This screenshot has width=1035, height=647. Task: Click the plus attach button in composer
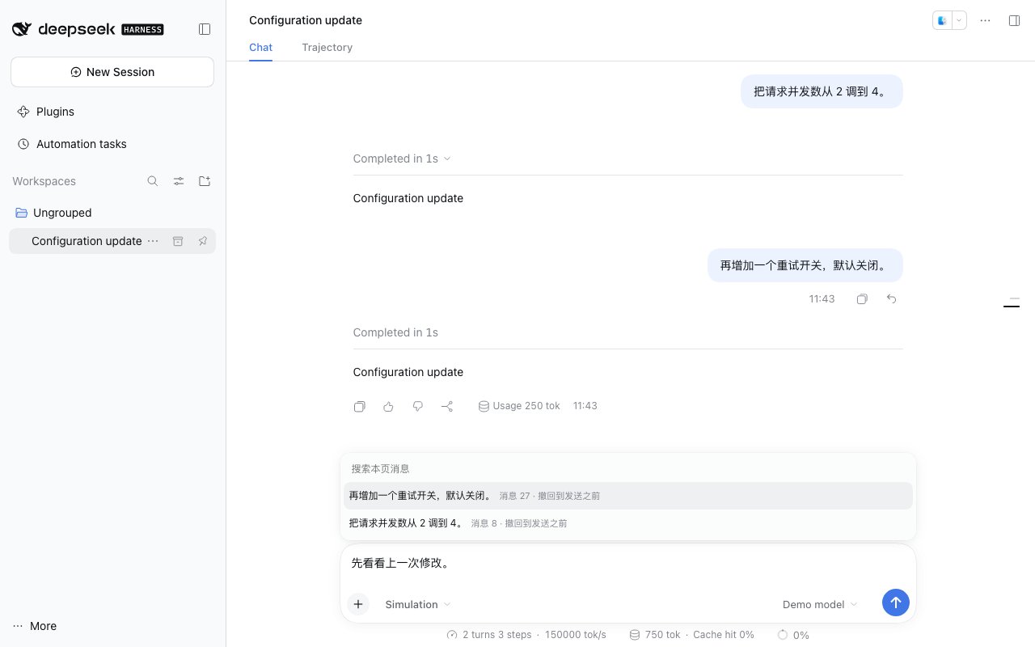pos(358,604)
